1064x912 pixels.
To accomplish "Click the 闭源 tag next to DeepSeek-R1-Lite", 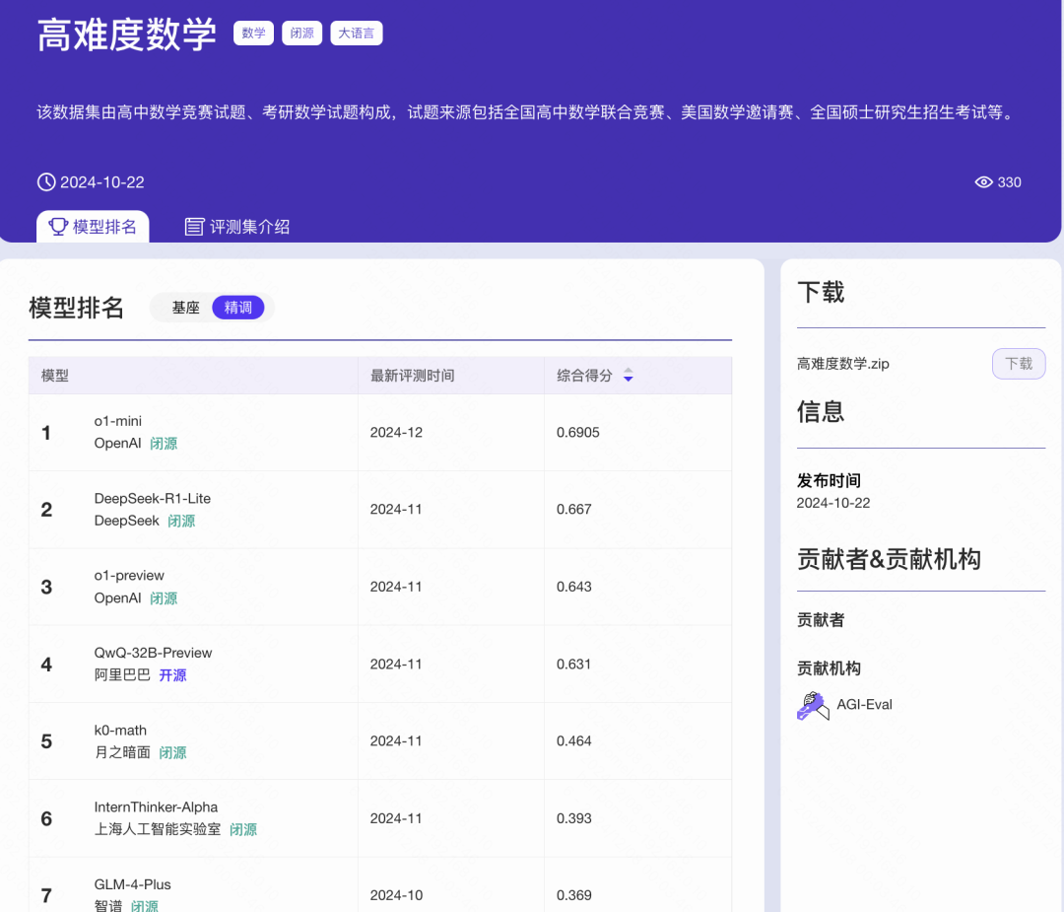I will (180, 521).
